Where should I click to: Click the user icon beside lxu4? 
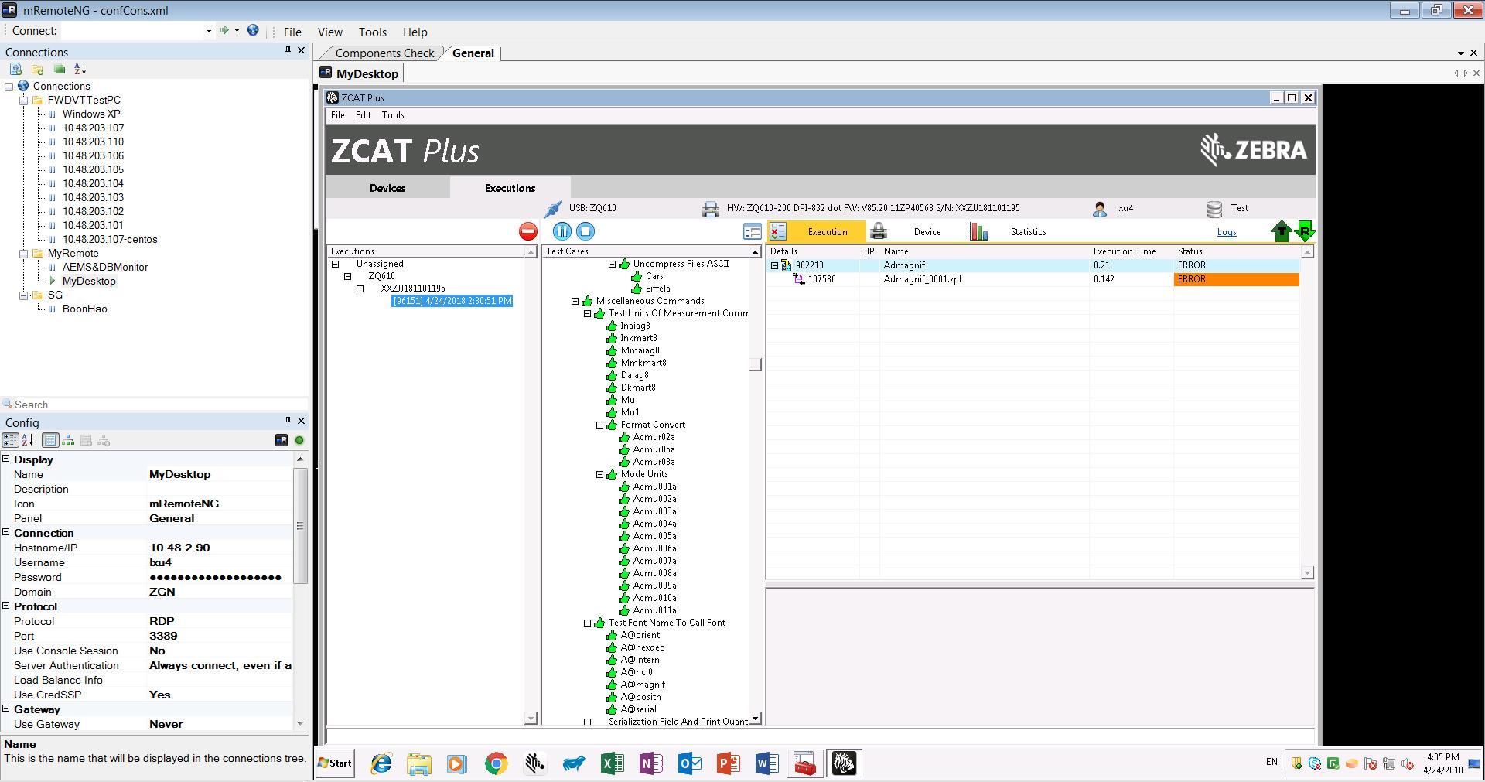pos(1100,209)
